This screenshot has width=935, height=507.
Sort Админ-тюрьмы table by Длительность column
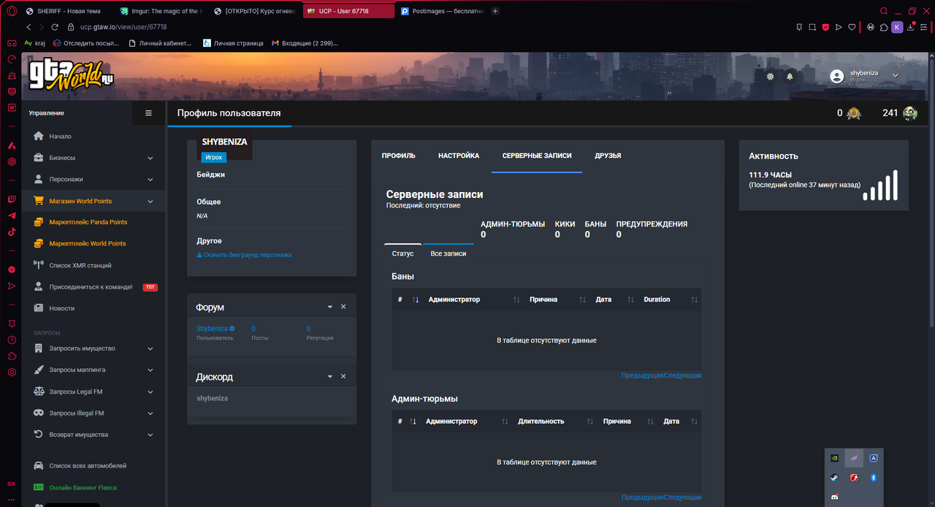554,422
